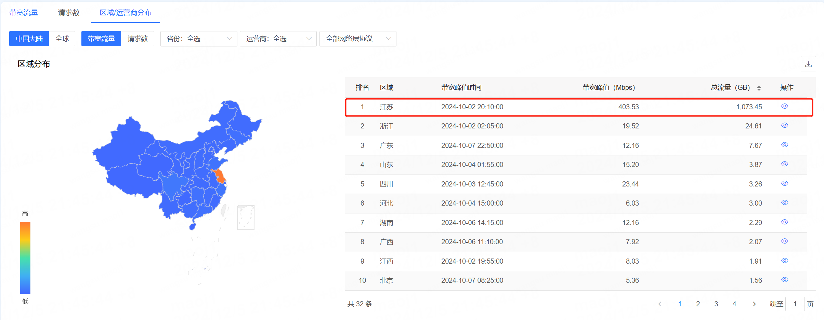Image resolution: width=824 pixels, height=320 pixels.
Task: Click the eye icon in the 北京 row
Action: point(785,280)
